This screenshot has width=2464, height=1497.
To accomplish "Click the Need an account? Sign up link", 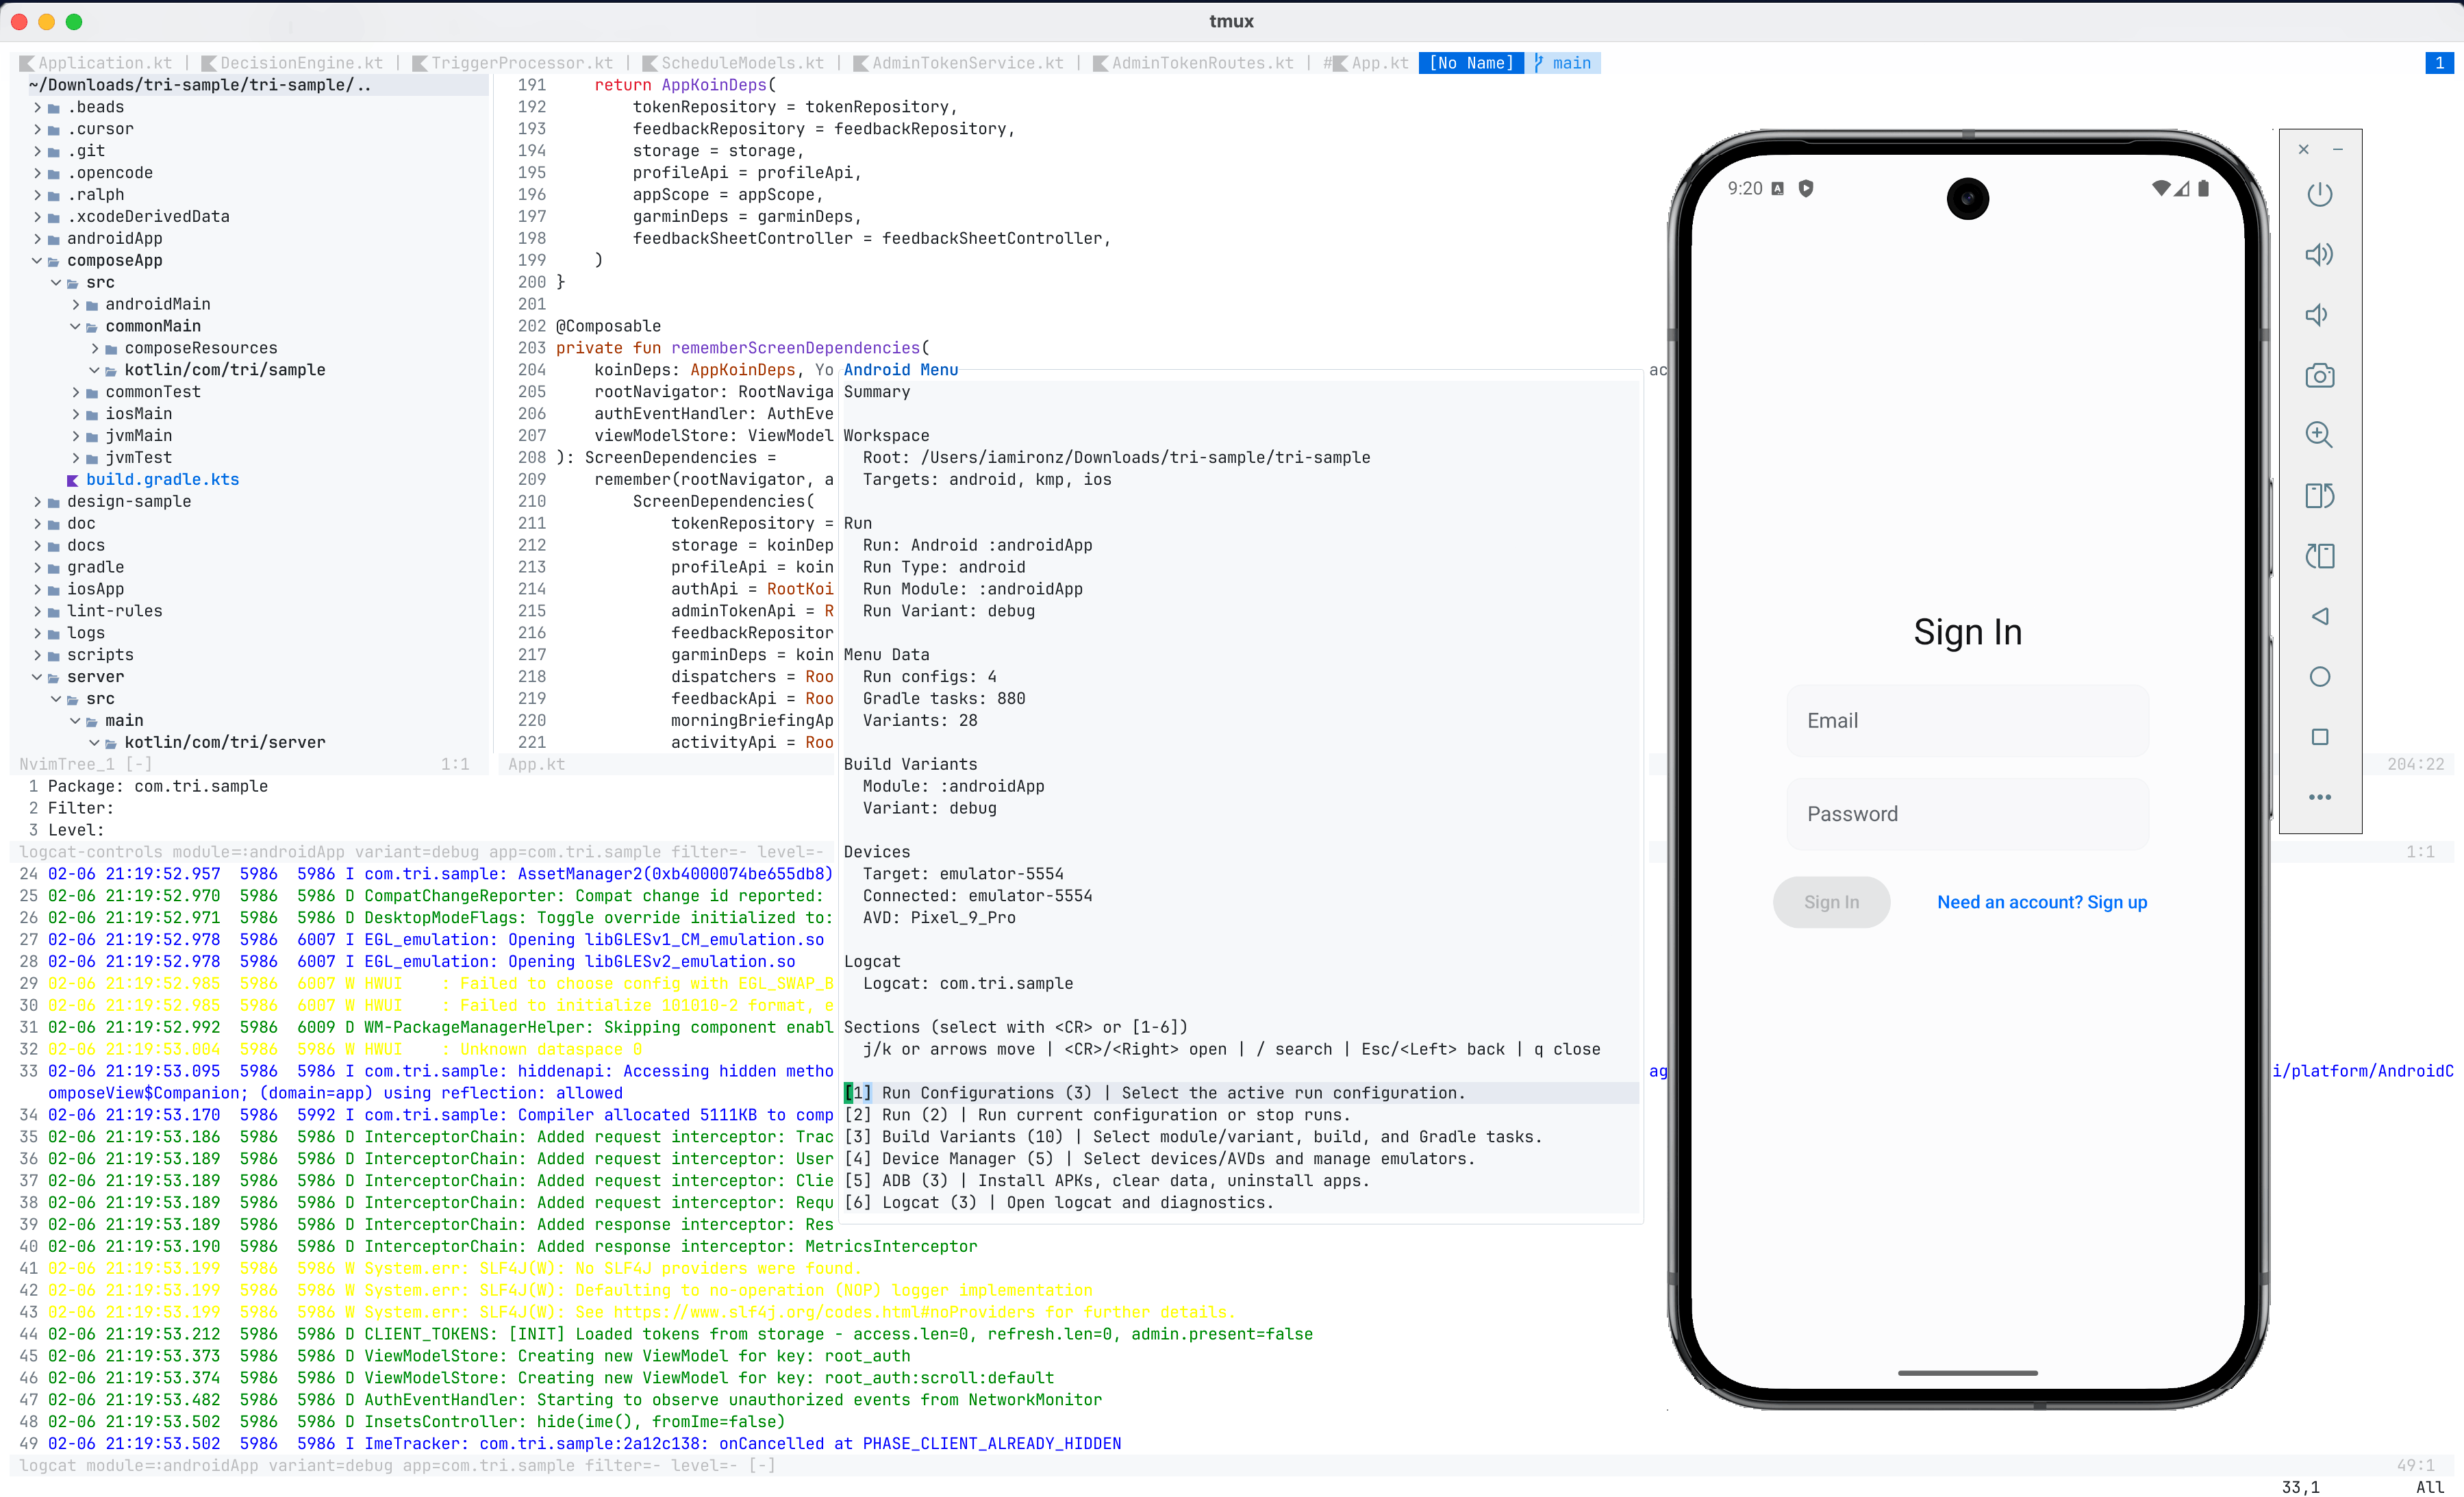I will [2041, 902].
